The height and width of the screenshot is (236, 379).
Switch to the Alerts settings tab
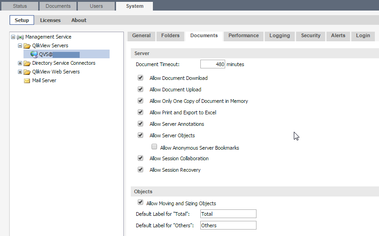point(338,36)
